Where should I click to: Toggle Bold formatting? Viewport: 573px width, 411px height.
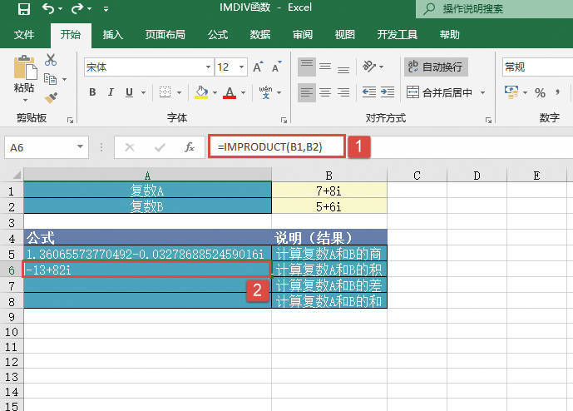(91, 92)
